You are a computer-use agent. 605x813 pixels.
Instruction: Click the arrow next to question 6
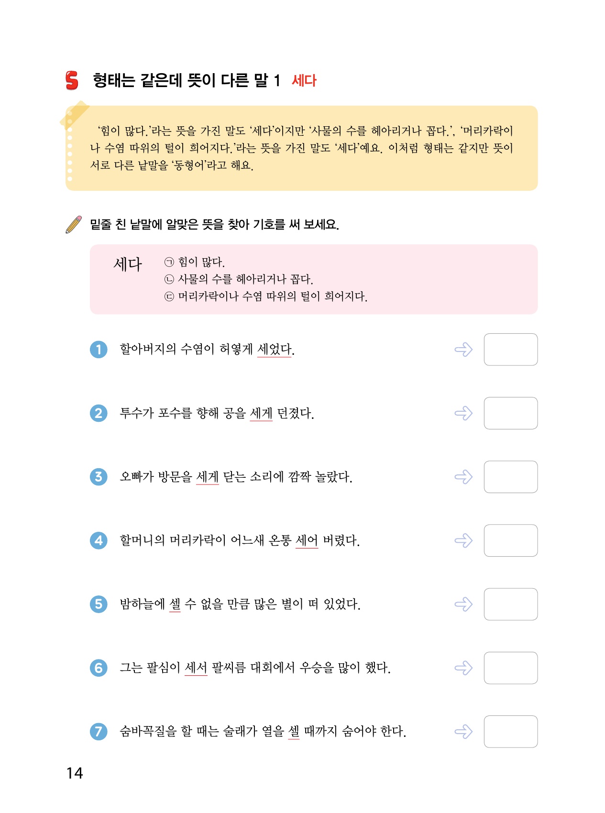tap(463, 668)
